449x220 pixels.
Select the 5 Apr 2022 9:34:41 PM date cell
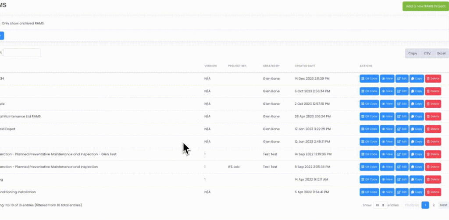tap(312, 192)
